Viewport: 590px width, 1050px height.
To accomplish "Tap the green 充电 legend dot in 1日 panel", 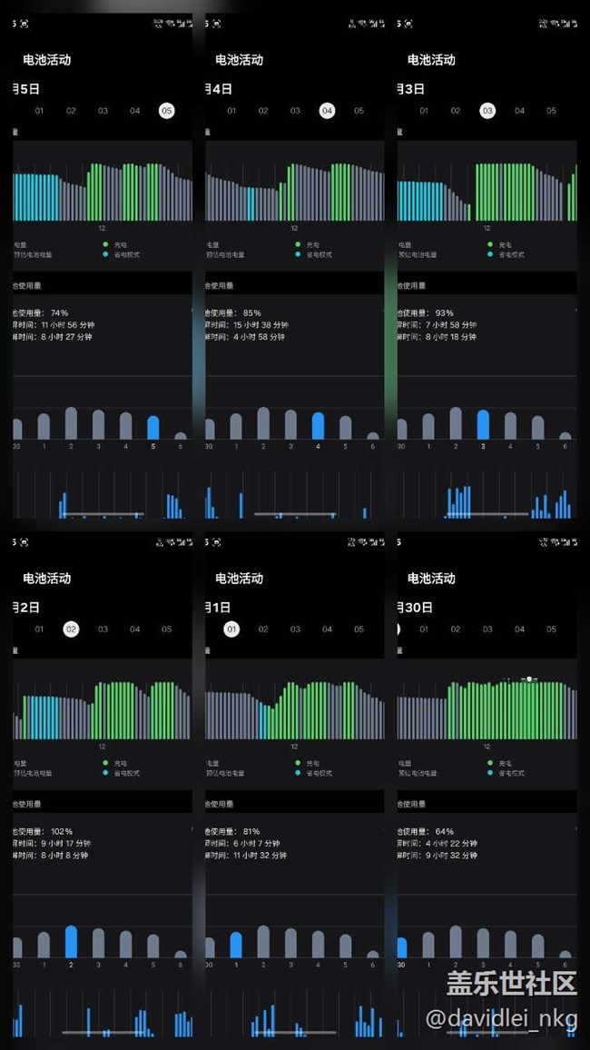I will tap(297, 763).
